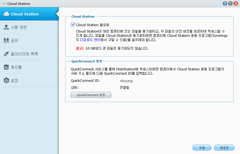Follow the 다운로드 센터 link
Viewport: 240px width, 154px height.
pyautogui.click(x=90, y=40)
